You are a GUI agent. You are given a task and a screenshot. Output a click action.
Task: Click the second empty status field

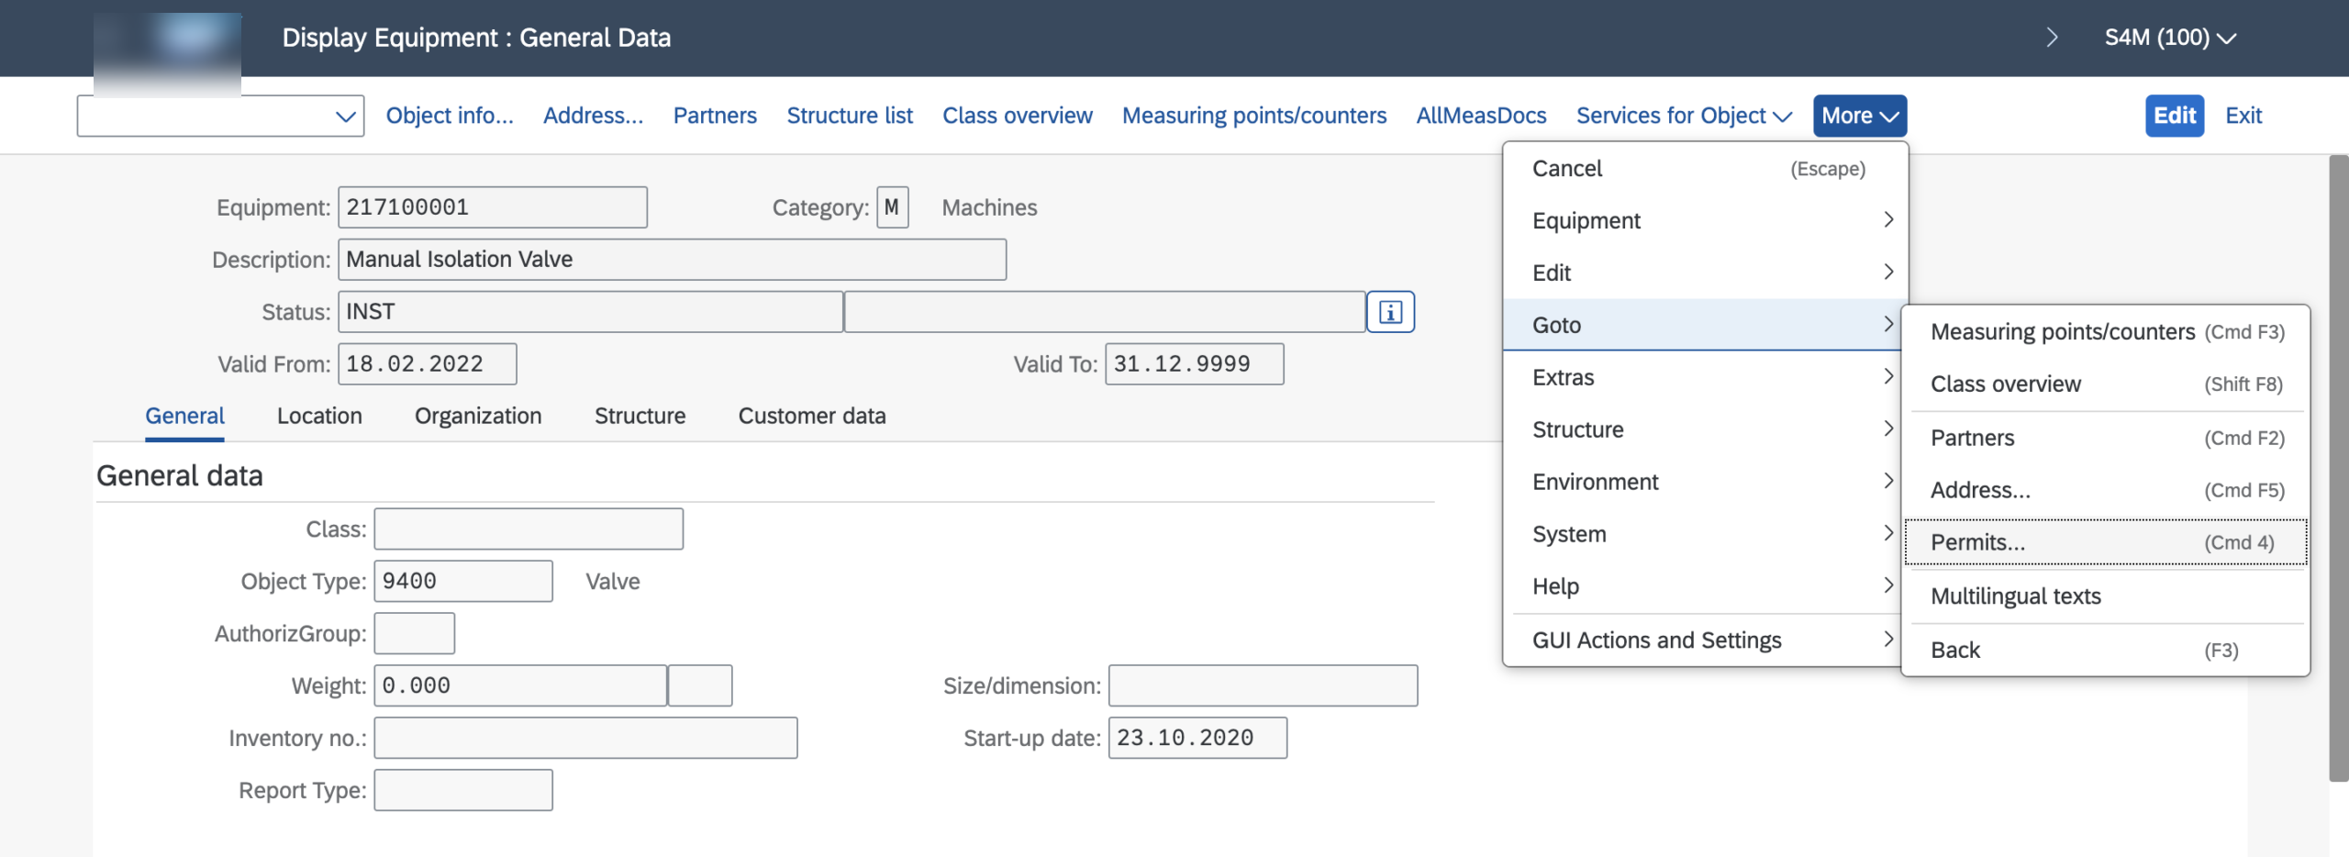click(1105, 312)
